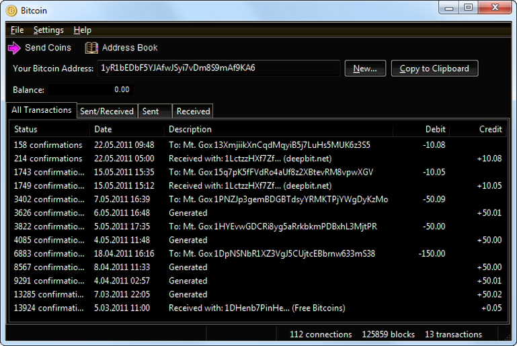Image resolution: width=517 pixels, height=346 pixels.
Task: Open the Settings menu
Action: pyautogui.click(x=48, y=30)
